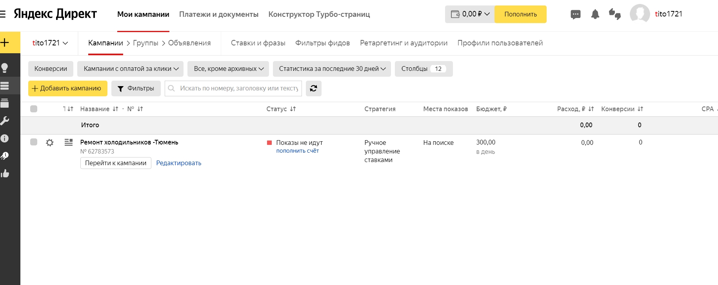Open the Столбцы 12 column selector

click(424, 69)
